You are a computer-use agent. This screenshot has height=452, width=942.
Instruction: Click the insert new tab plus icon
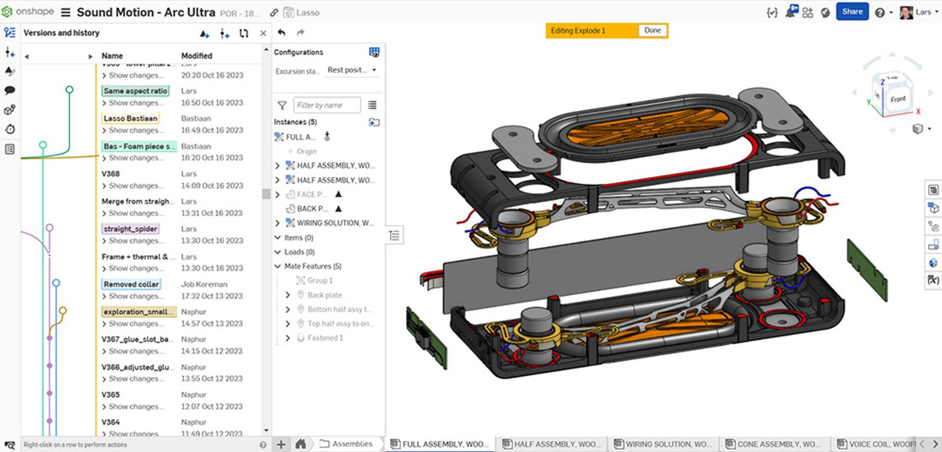281,444
